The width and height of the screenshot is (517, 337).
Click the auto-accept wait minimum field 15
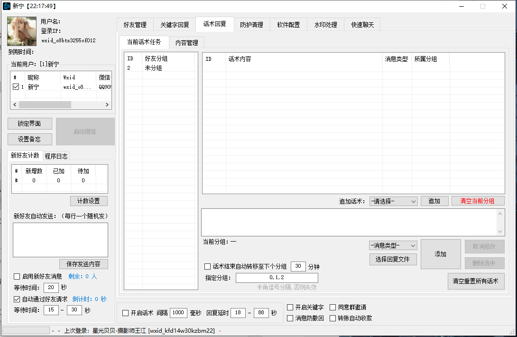pyautogui.click(x=51, y=310)
